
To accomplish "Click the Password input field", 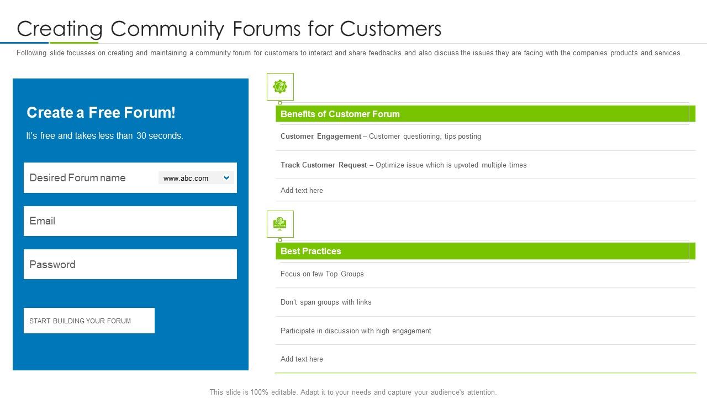I will tap(130, 264).
